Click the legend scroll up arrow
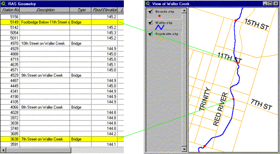Image resolution: width=280 pixels, height=154 pixels. pos(184,11)
